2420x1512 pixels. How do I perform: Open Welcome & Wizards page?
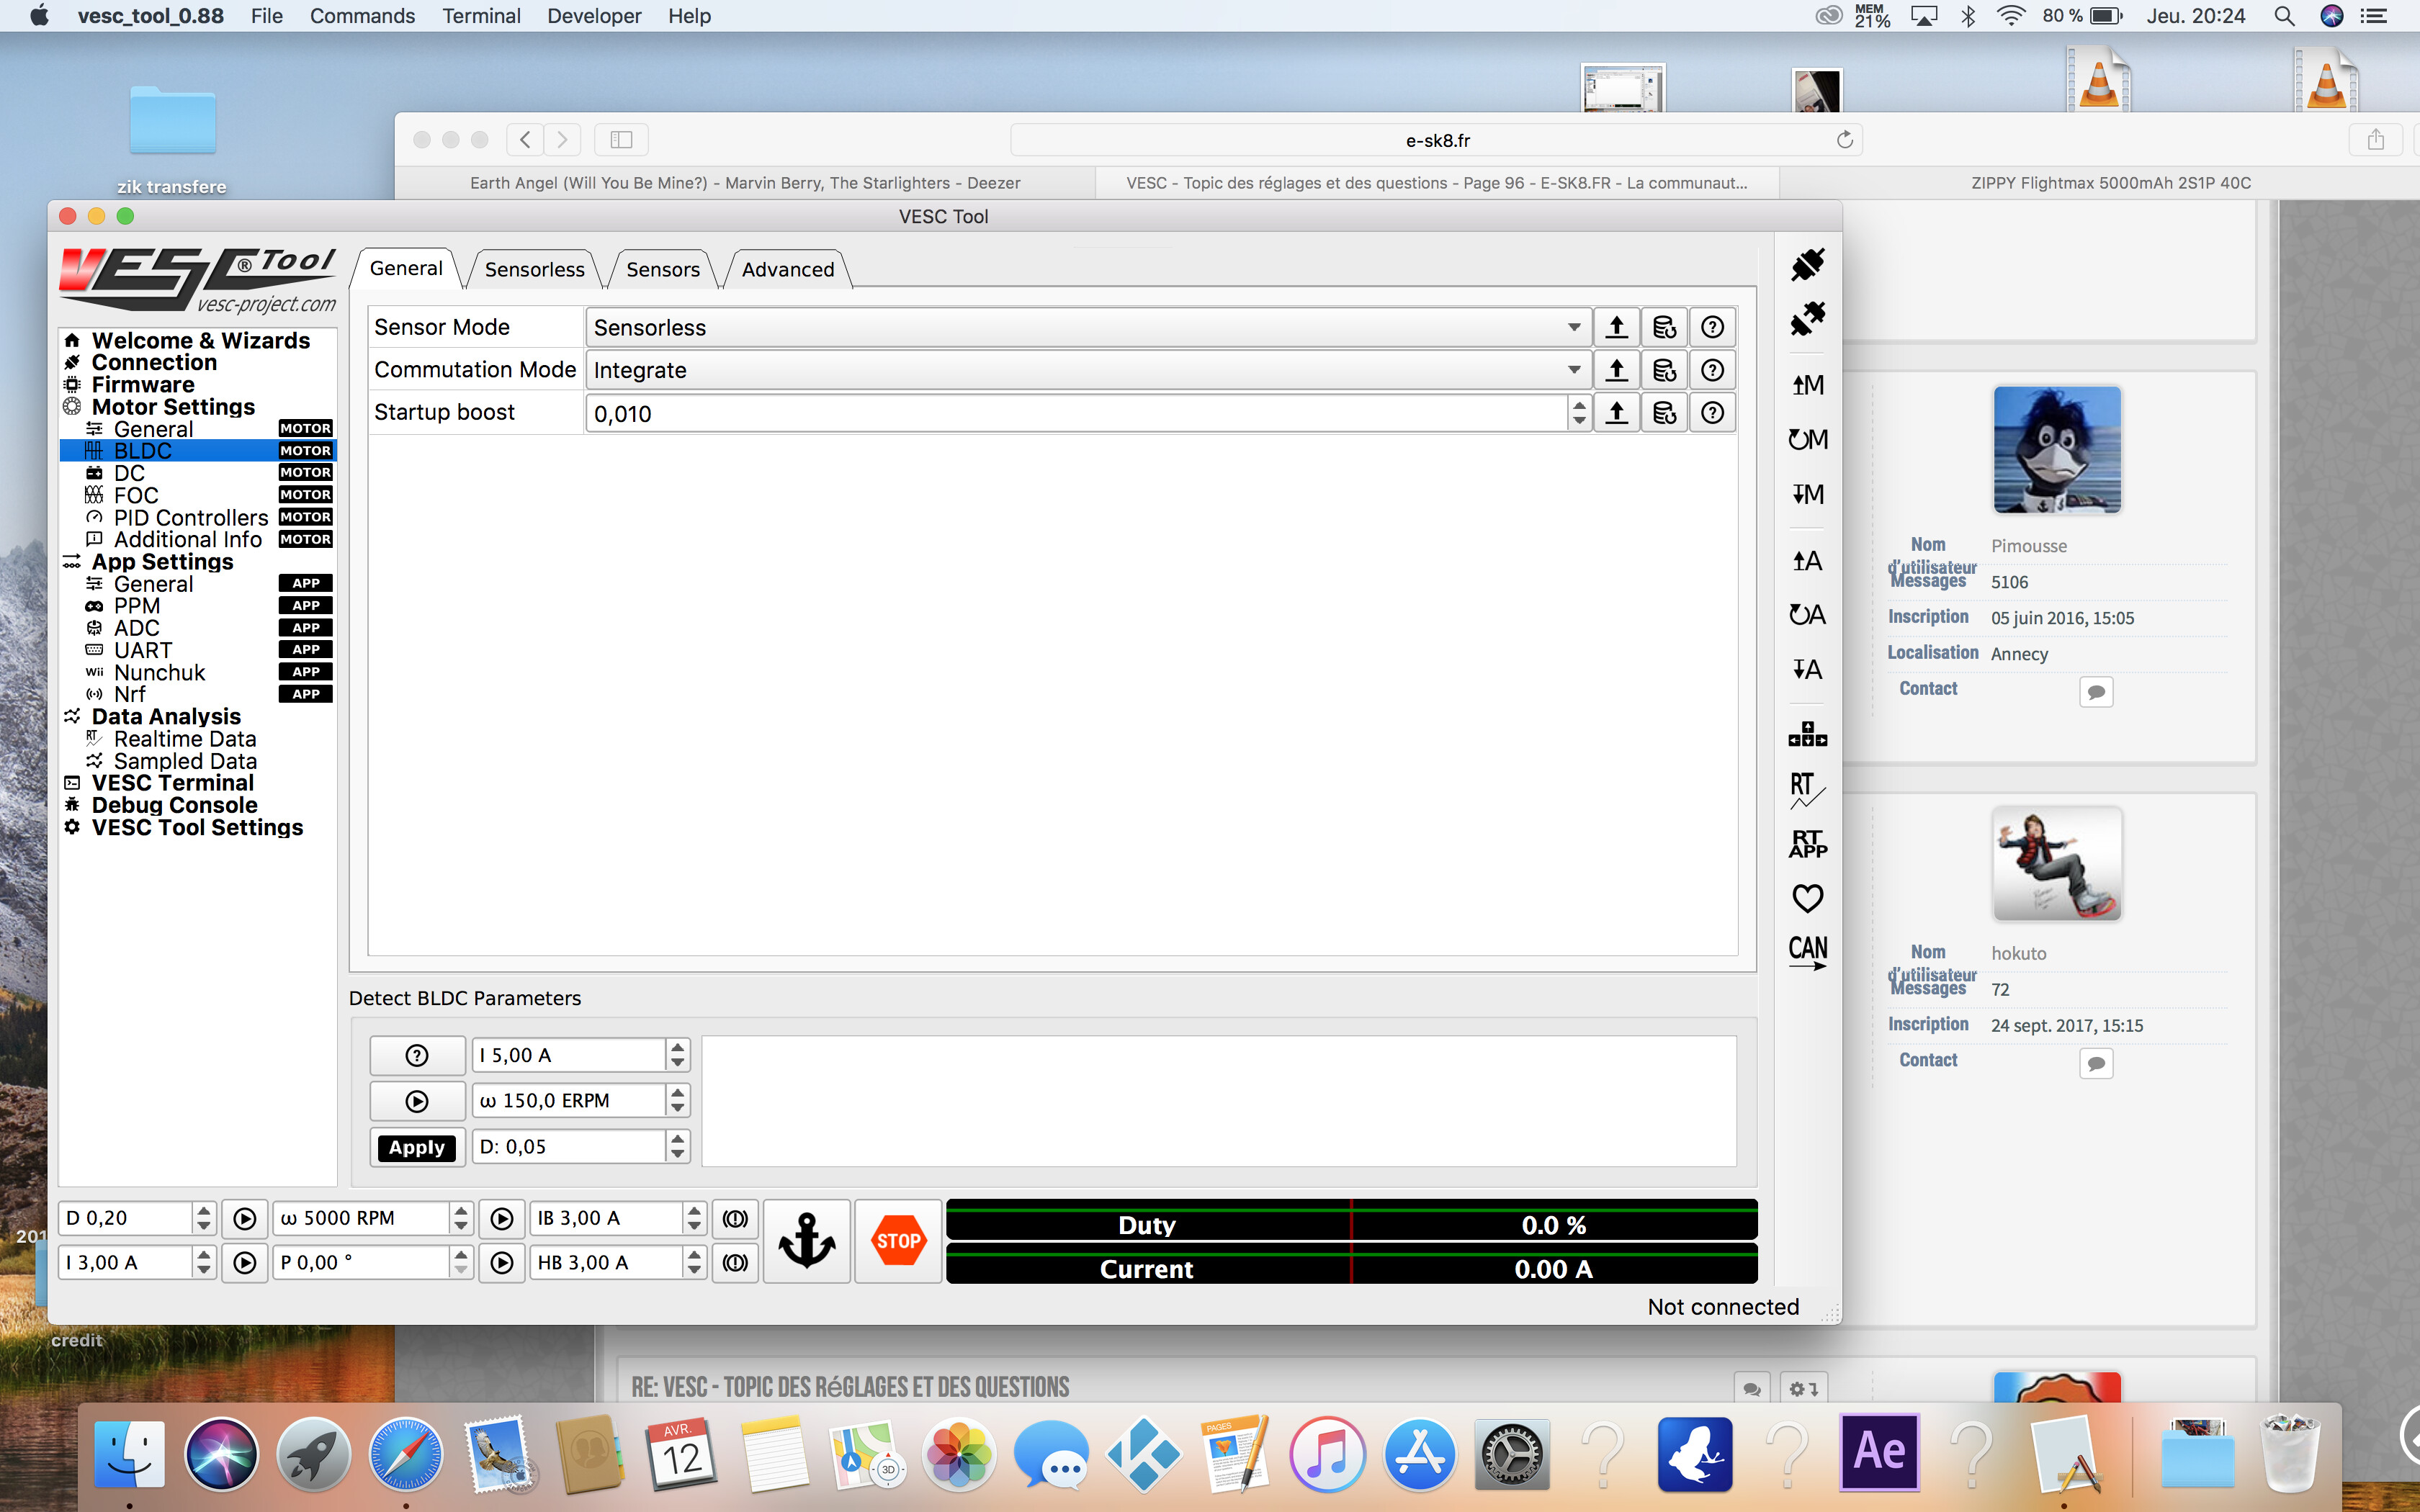pos(199,341)
